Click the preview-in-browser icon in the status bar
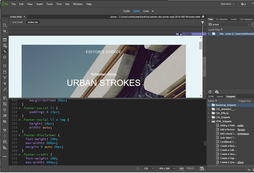Screen dimensions: 254x173 tap(202, 169)
